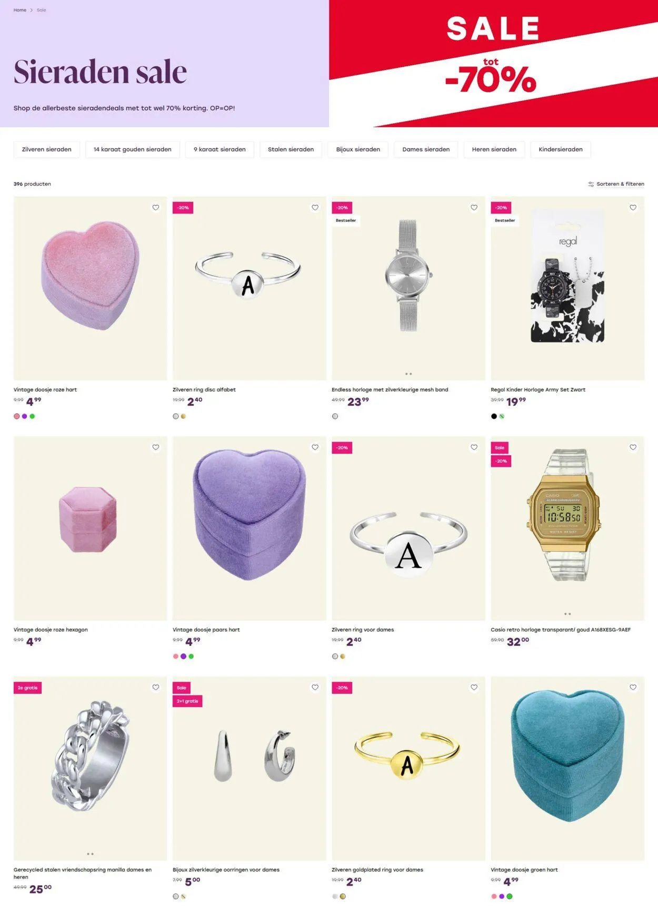
Task: Save Regal Kinder Horloge to favorites
Action: (x=633, y=208)
